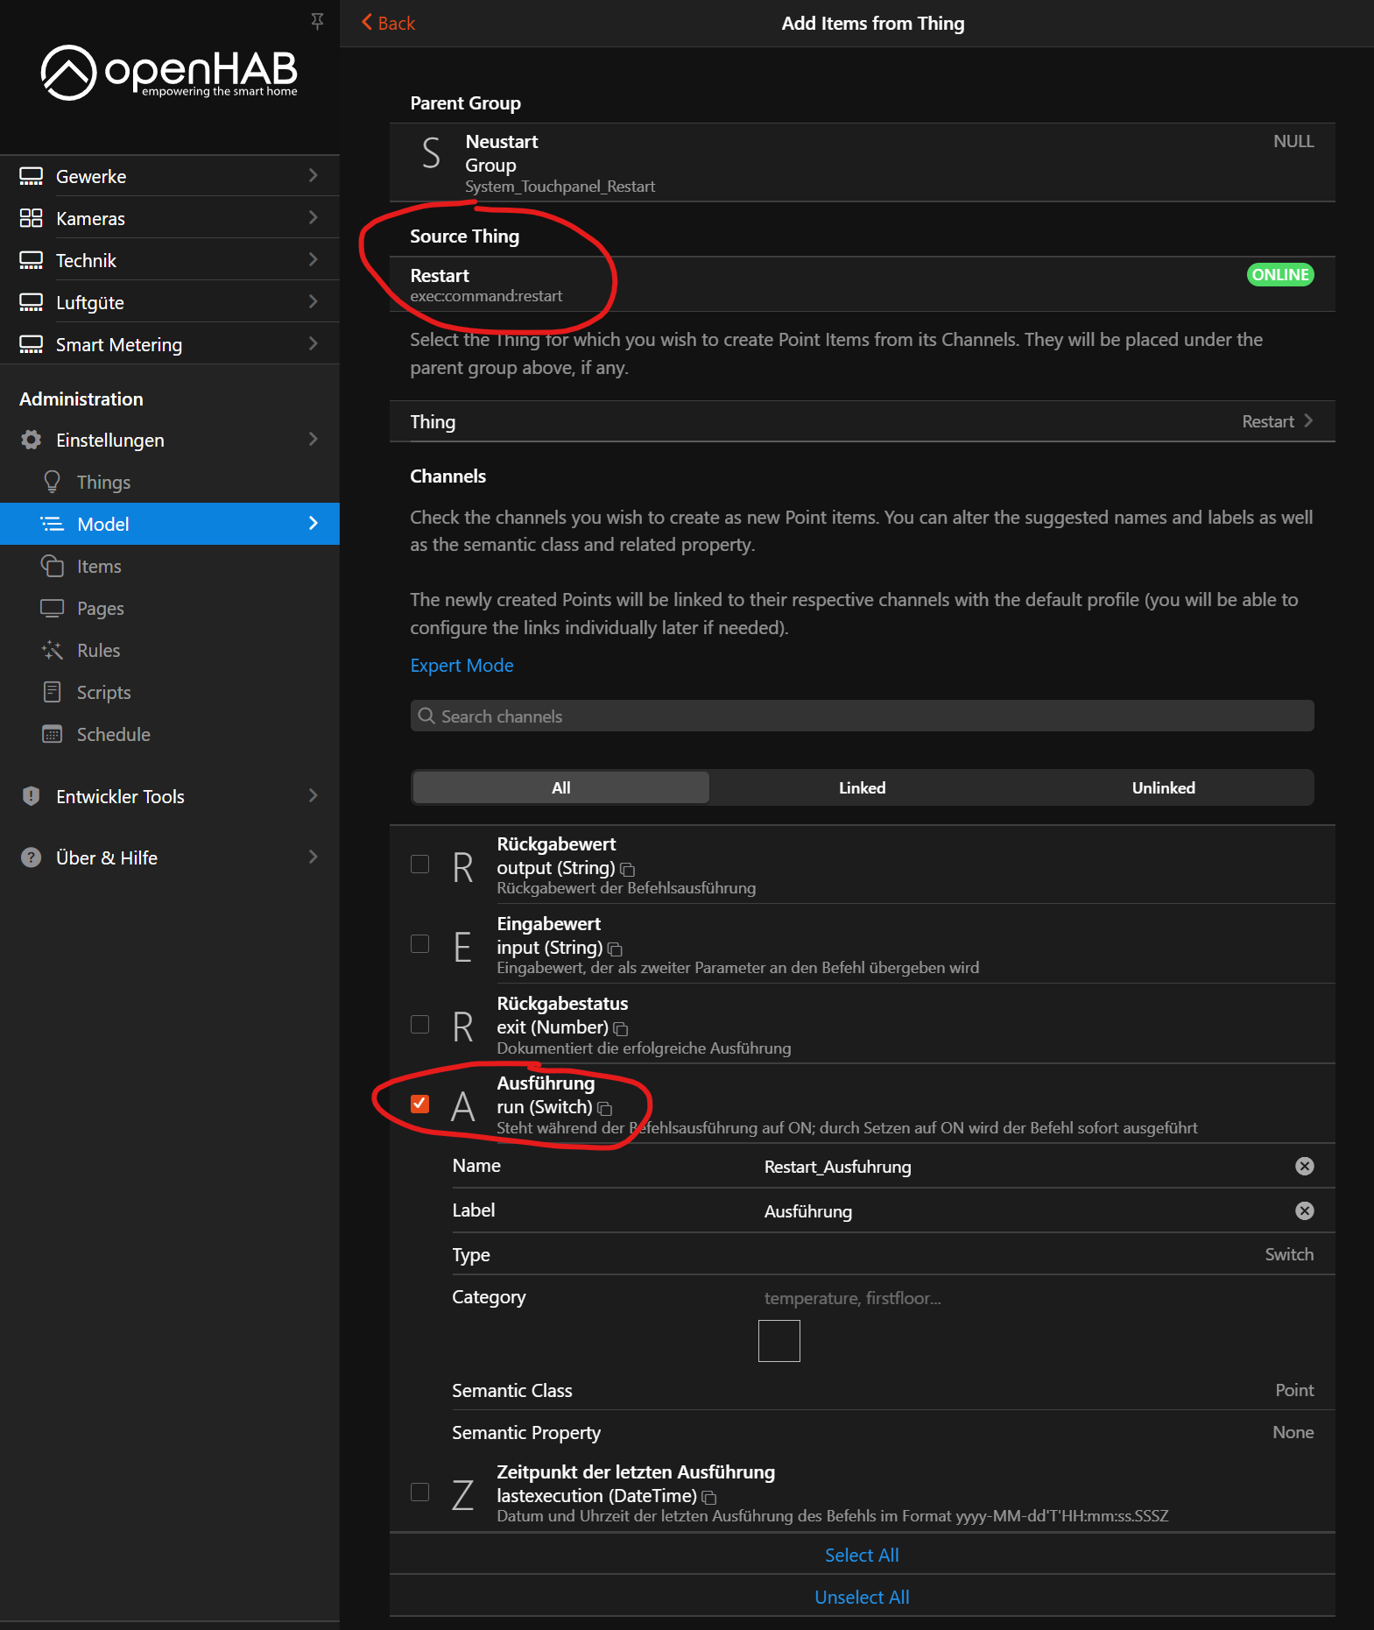Click the Pages monitor icon
The height and width of the screenshot is (1630, 1374).
(x=53, y=608)
